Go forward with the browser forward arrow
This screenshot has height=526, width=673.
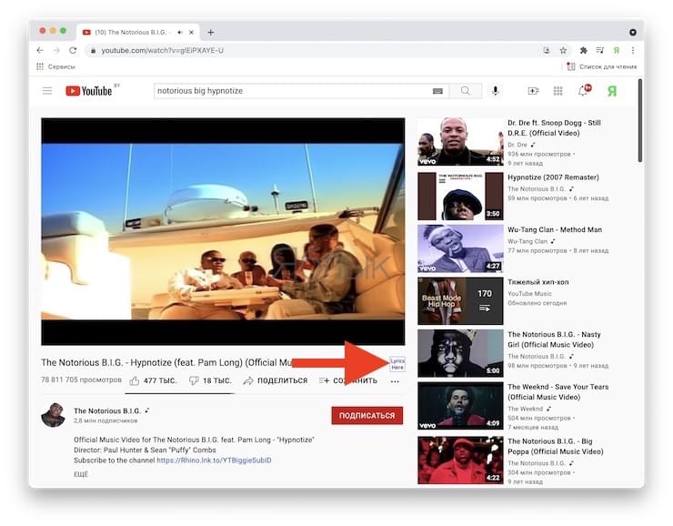56,50
